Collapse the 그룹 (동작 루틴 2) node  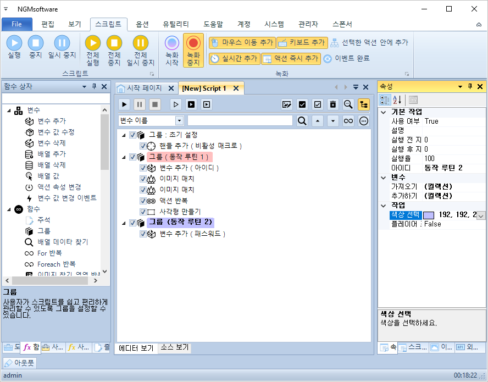[124, 223]
